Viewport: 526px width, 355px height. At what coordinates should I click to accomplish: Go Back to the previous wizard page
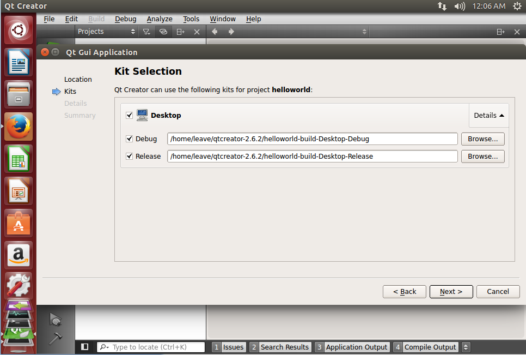coord(405,292)
